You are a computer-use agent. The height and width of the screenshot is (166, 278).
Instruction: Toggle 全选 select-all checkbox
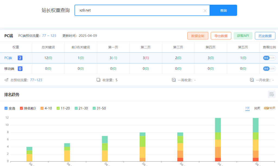(6, 108)
